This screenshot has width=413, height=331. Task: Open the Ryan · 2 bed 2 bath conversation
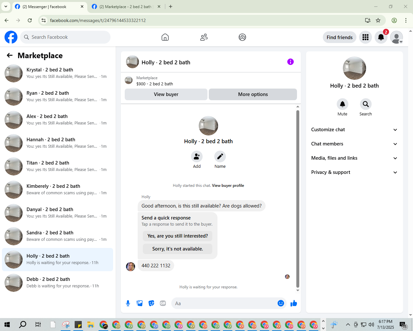pyautogui.click(x=58, y=97)
